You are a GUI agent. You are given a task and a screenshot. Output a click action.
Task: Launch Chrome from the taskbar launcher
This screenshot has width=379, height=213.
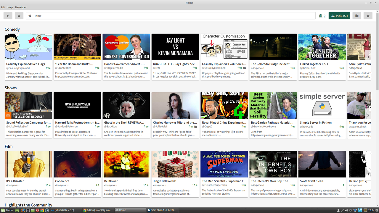coord(42,210)
